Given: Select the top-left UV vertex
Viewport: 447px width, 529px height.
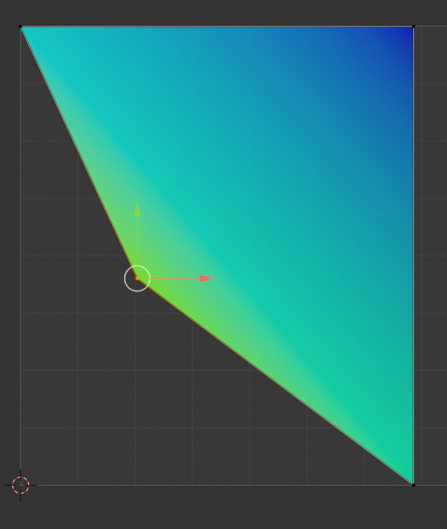Looking at the screenshot, I should 21,26.
